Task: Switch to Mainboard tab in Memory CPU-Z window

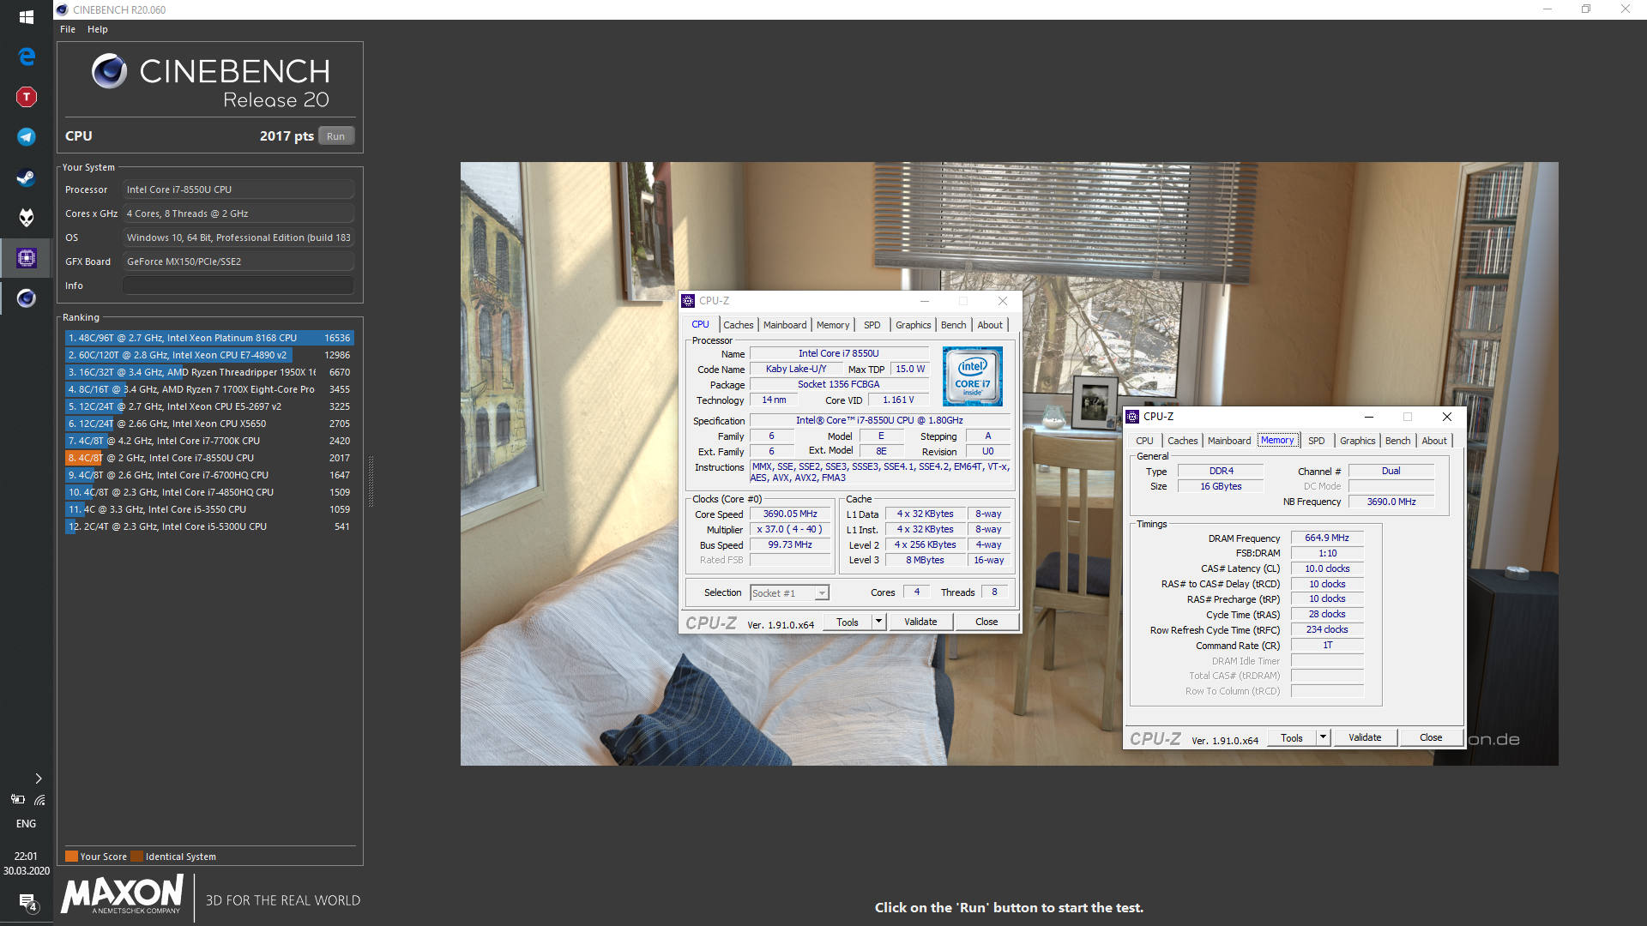Action: point(1229,441)
